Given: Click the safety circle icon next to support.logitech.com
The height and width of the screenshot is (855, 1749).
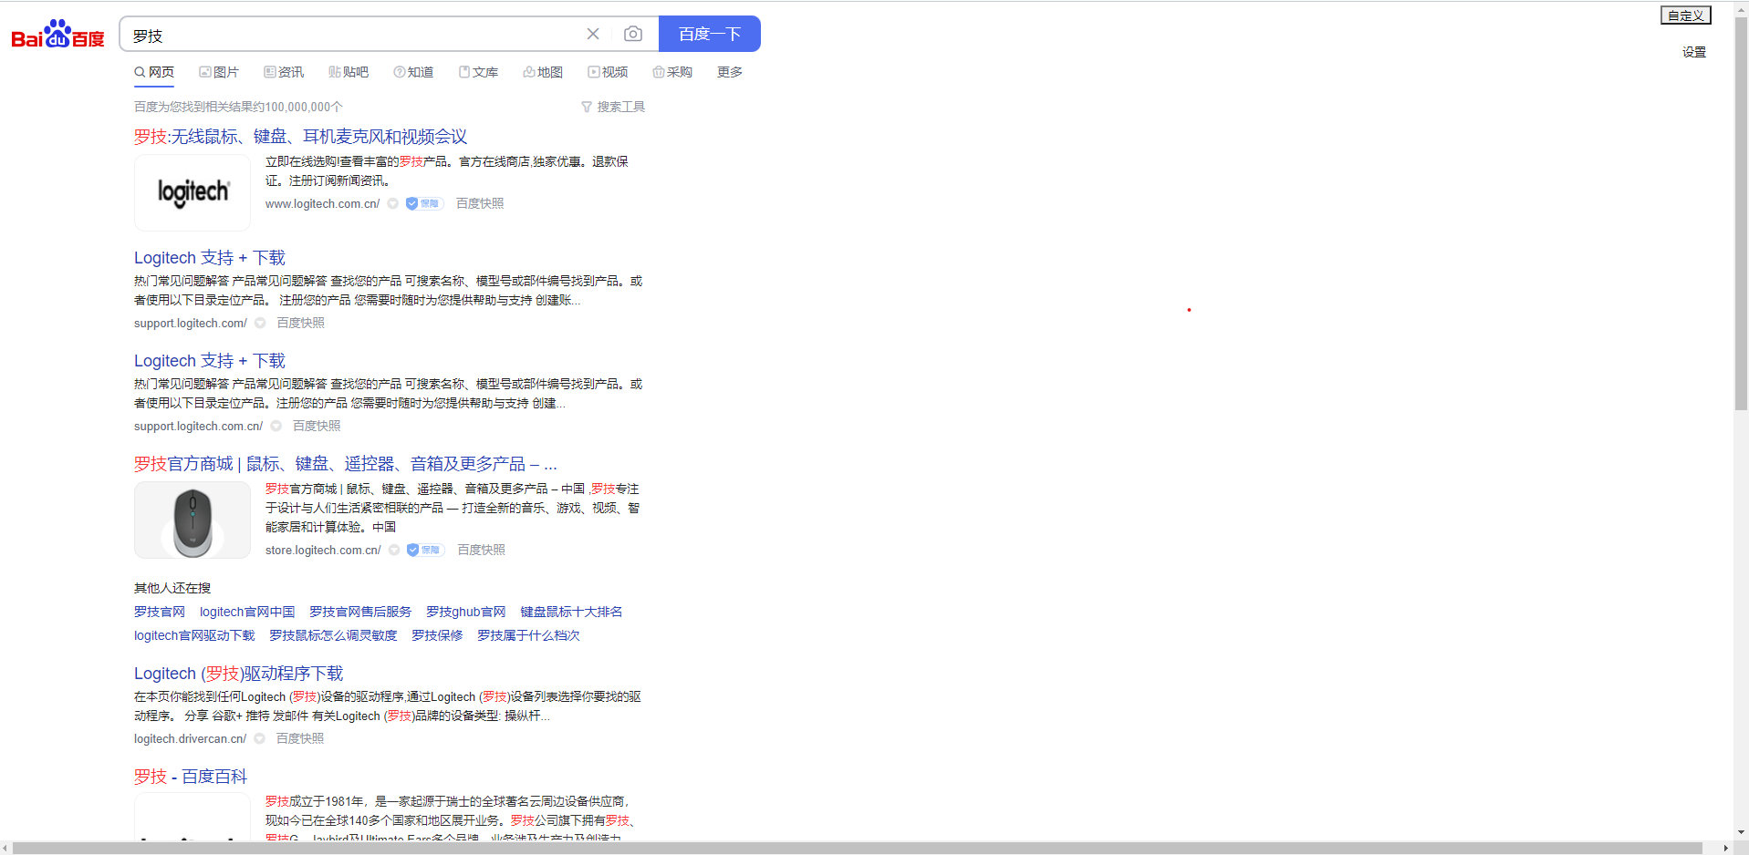Looking at the screenshot, I should pyautogui.click(x=259, y=323).
